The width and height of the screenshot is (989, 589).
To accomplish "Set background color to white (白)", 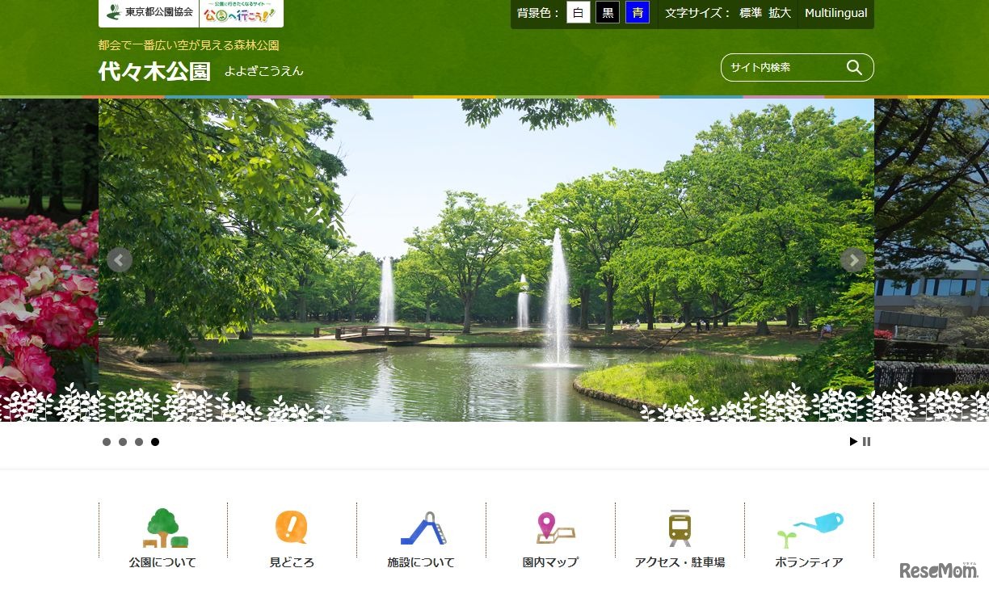I will pos(579,13).
